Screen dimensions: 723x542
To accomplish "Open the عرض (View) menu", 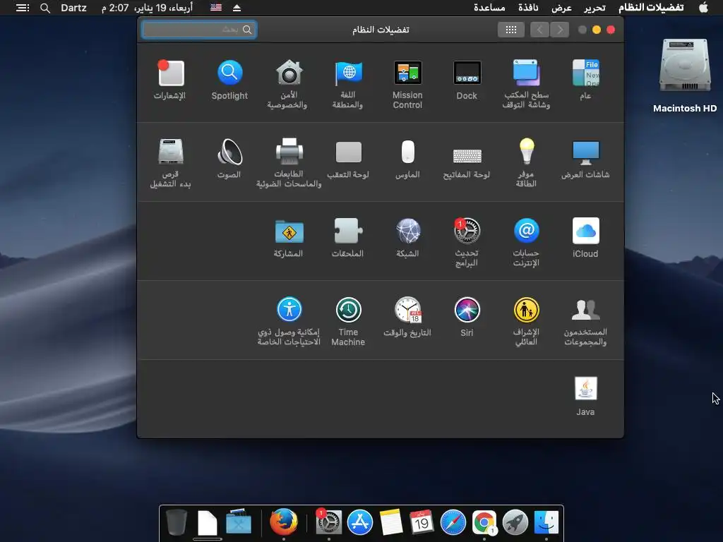I will point(561,8).
